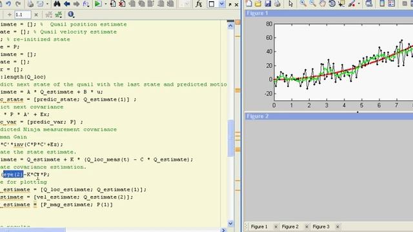Click the y-axis label 80 in Figure 1
This screenshot has width=413, height=232.
click(x=269, y=24)
